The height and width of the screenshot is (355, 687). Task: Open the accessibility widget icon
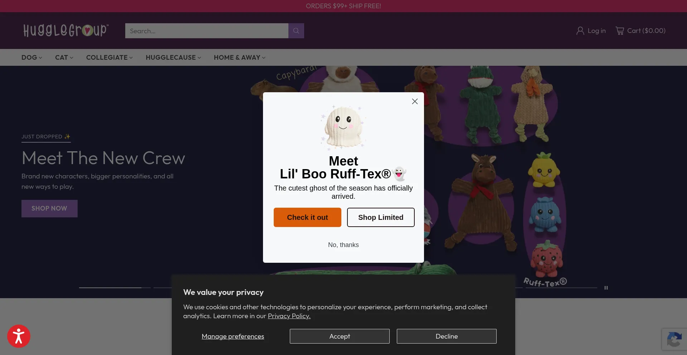click(19, 336)
